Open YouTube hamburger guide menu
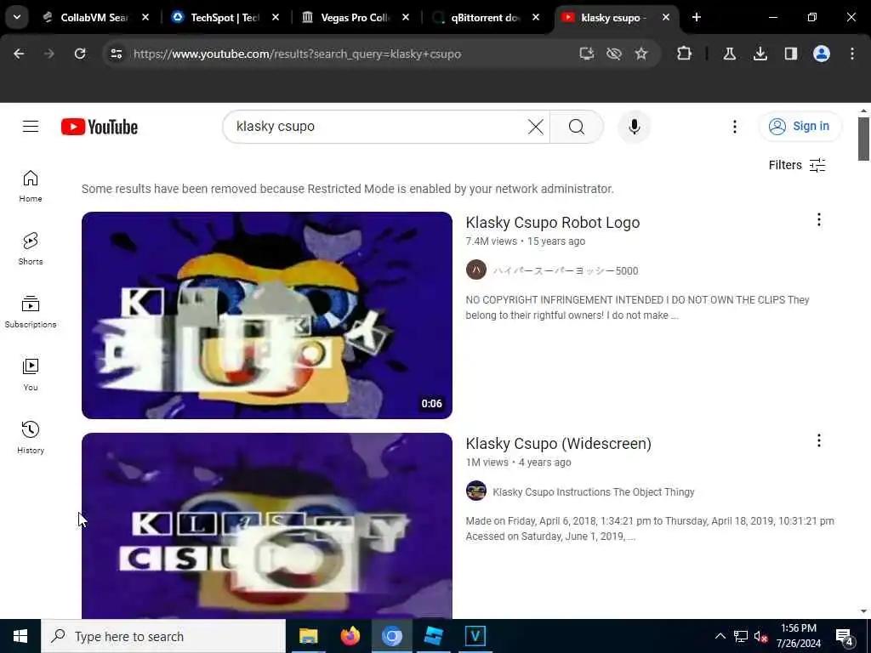 (x=31, y=127)
